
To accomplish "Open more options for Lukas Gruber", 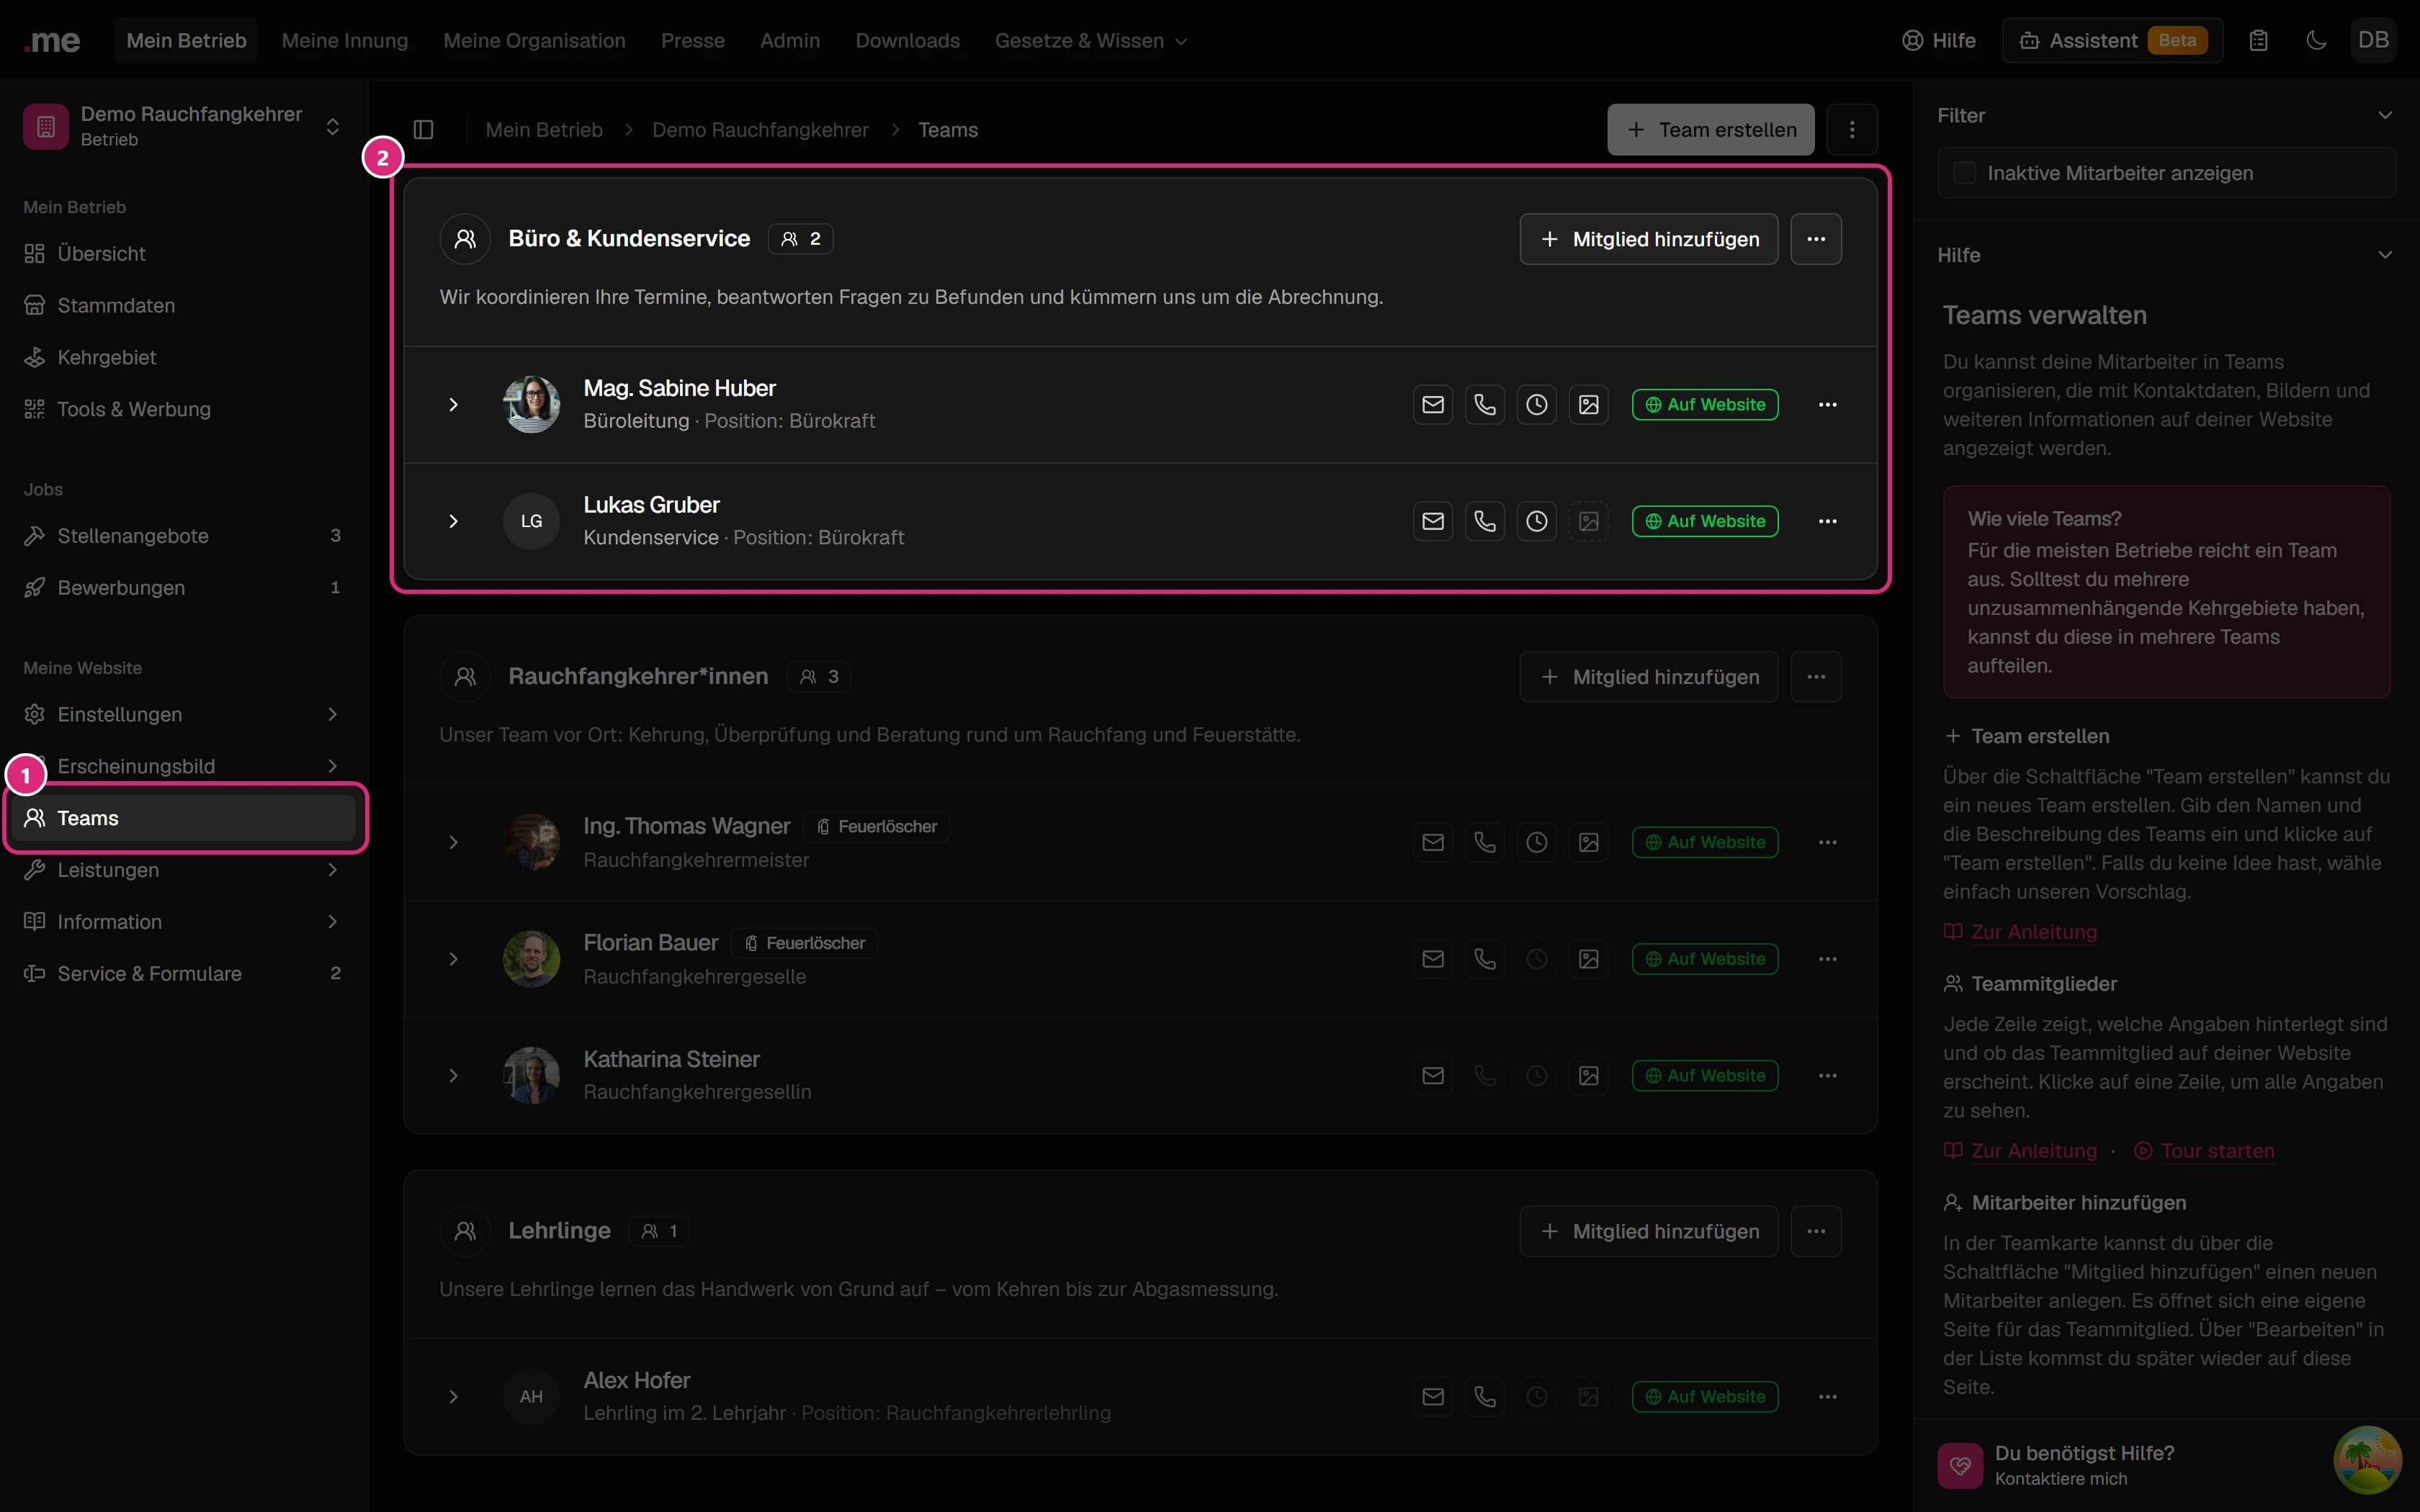I will coord(1828,521).
